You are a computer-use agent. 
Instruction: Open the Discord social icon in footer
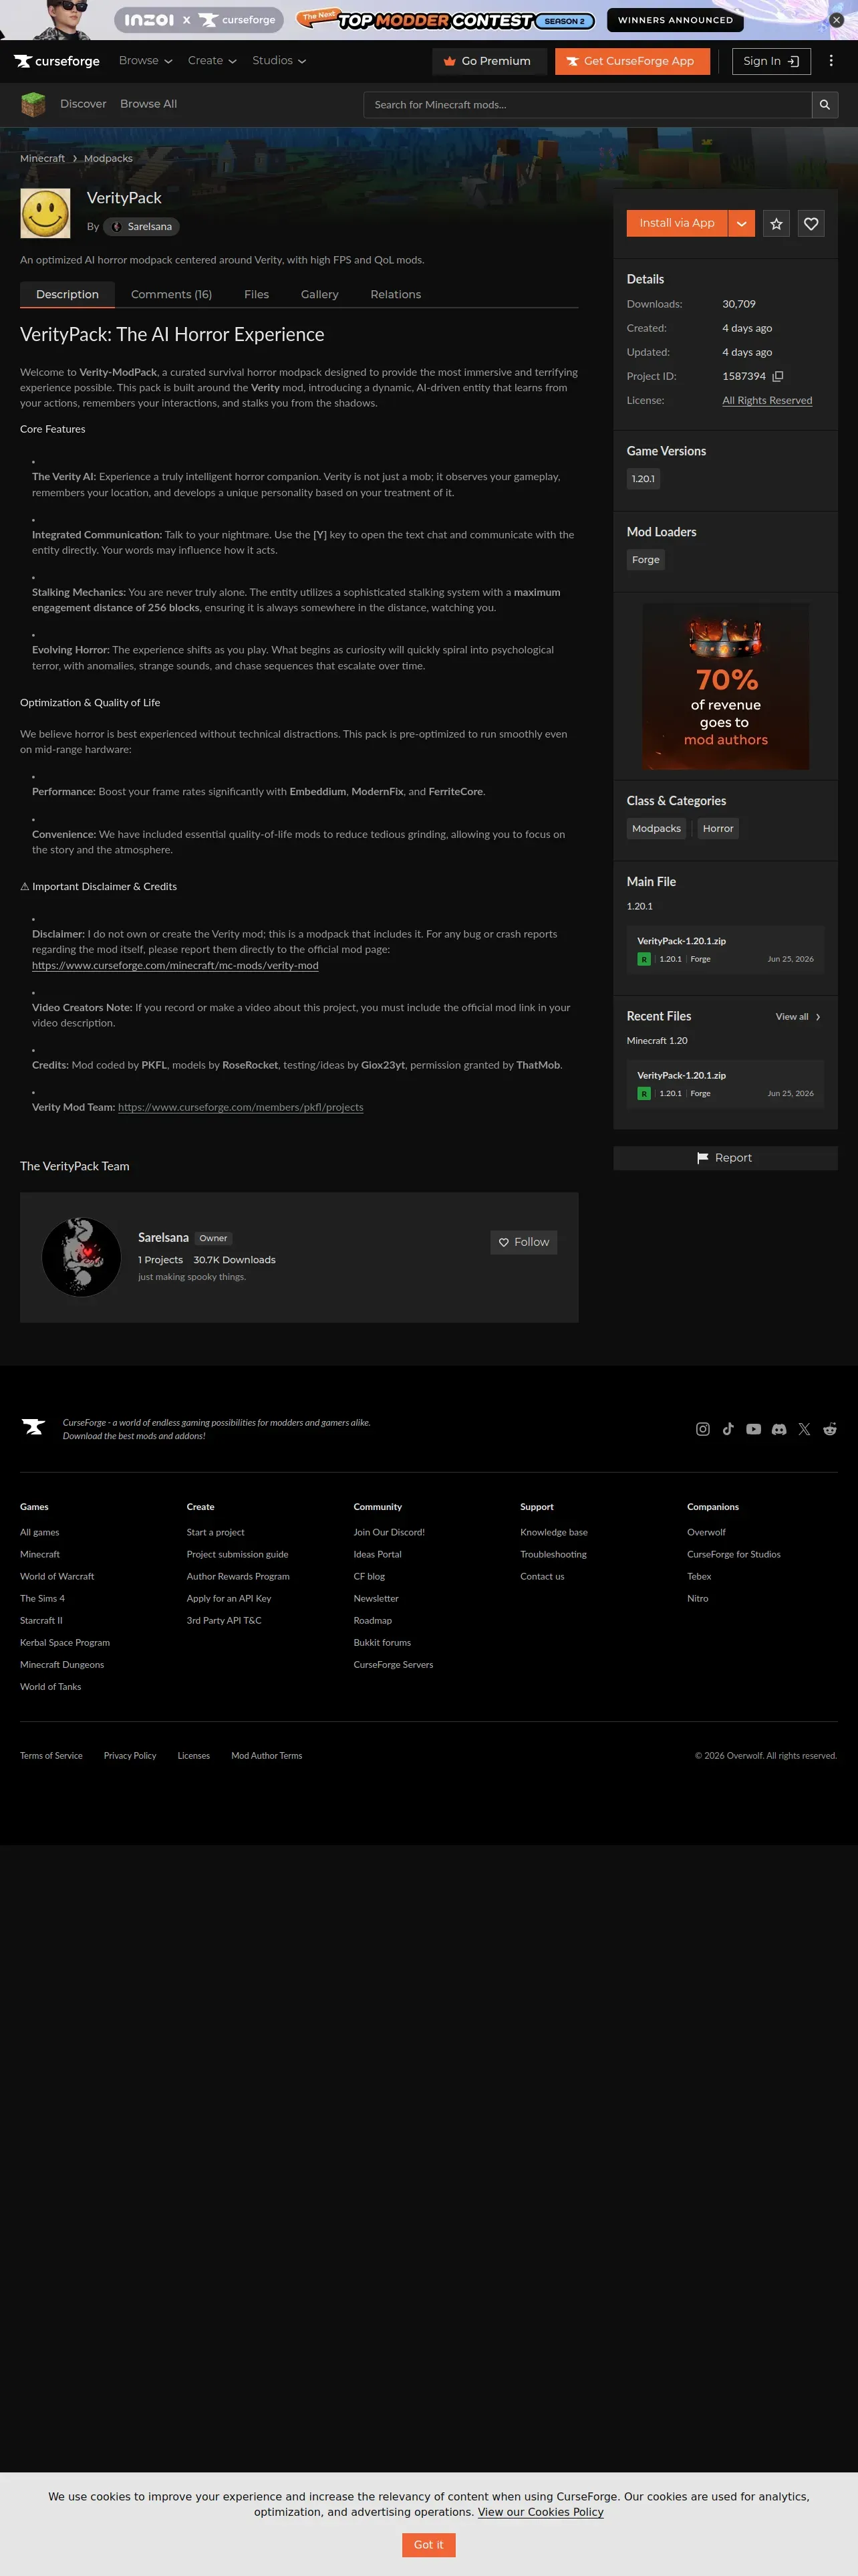pos(779,1429)
